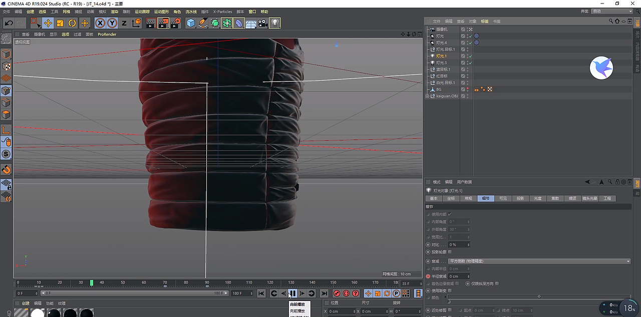Viewport: 641px width, 317px height.
Task: Expand the kaiguan.OBJ tree item
Action: 427,96
